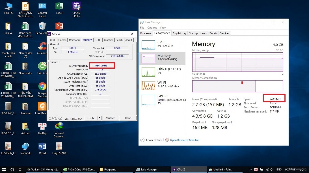Open the Options menu in Task Manager
The height and width of the screenshot is (173, 309).
(152, 28)
